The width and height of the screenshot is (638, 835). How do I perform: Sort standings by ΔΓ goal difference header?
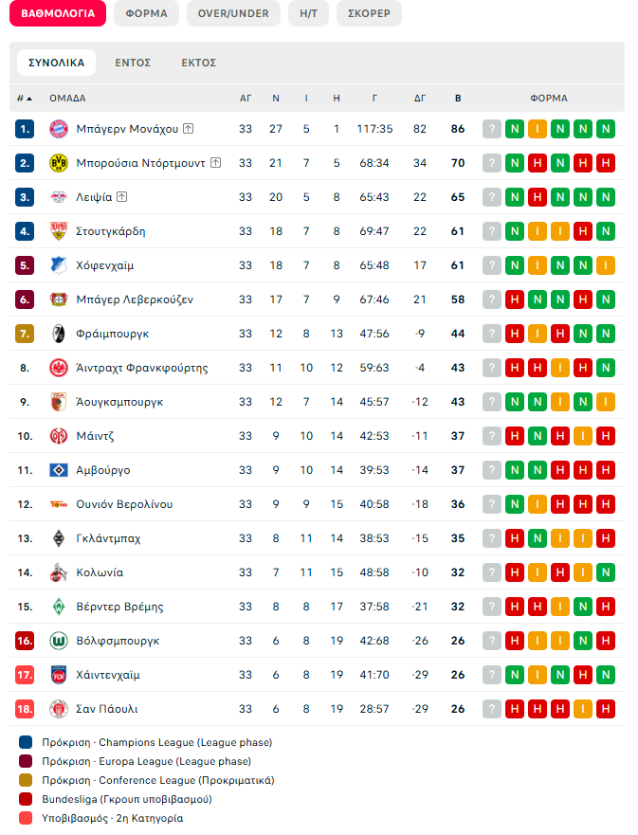point(420,98)
